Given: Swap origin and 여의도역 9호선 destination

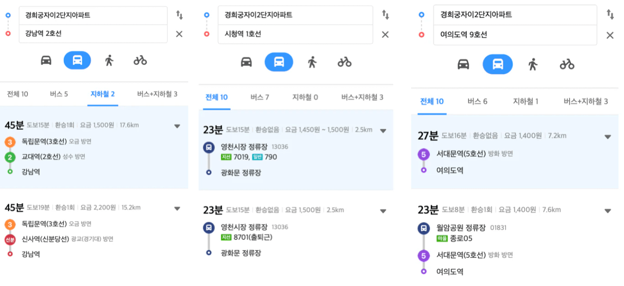Looking at the screenshot, I should [x=610, y=14].
